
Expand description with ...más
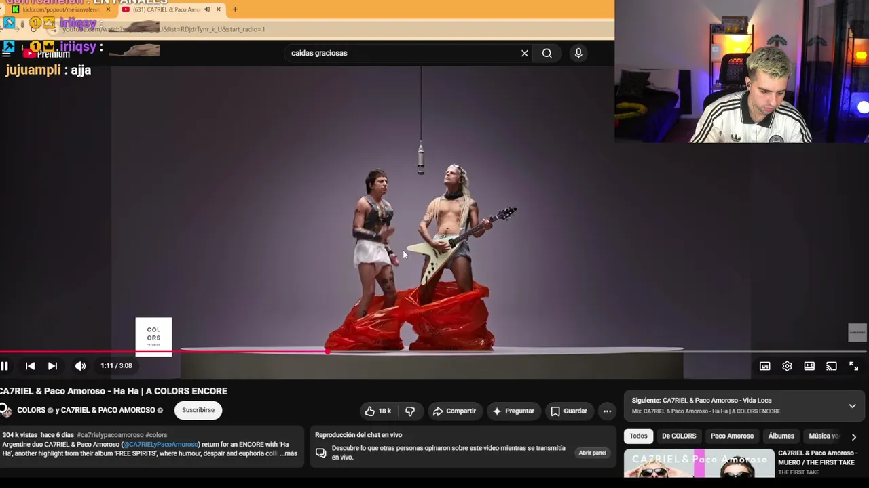pyautogui.click(x=288, y=453)
